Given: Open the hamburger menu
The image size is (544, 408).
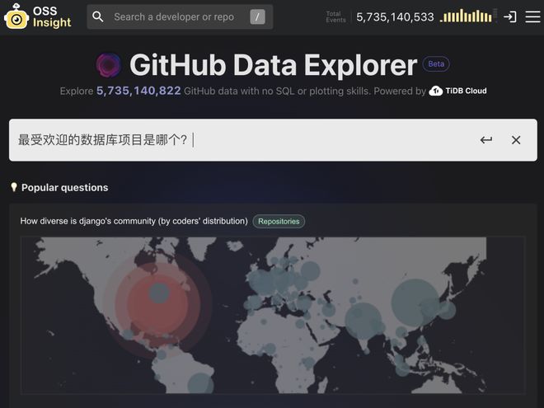Looking at the screenshot, I should point(532,16).
